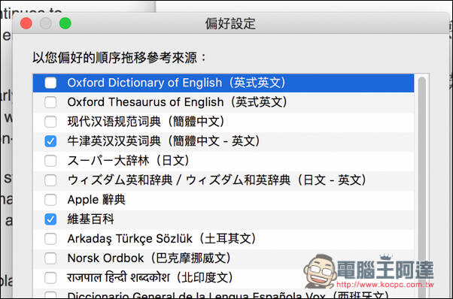Tick the ウィズダム英和辞典 checkbox

pos(50,180)
